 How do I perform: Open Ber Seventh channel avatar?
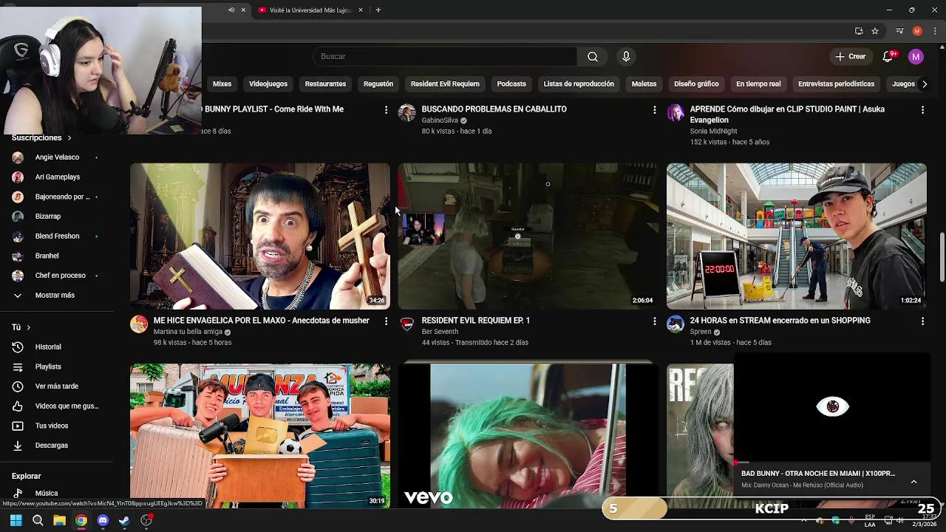pos(407,324)
